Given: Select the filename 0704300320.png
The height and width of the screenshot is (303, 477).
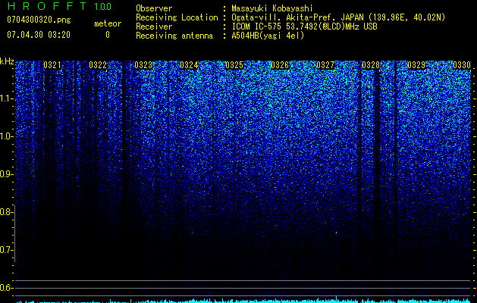Looking at the screenshot, I should [39, 20].
